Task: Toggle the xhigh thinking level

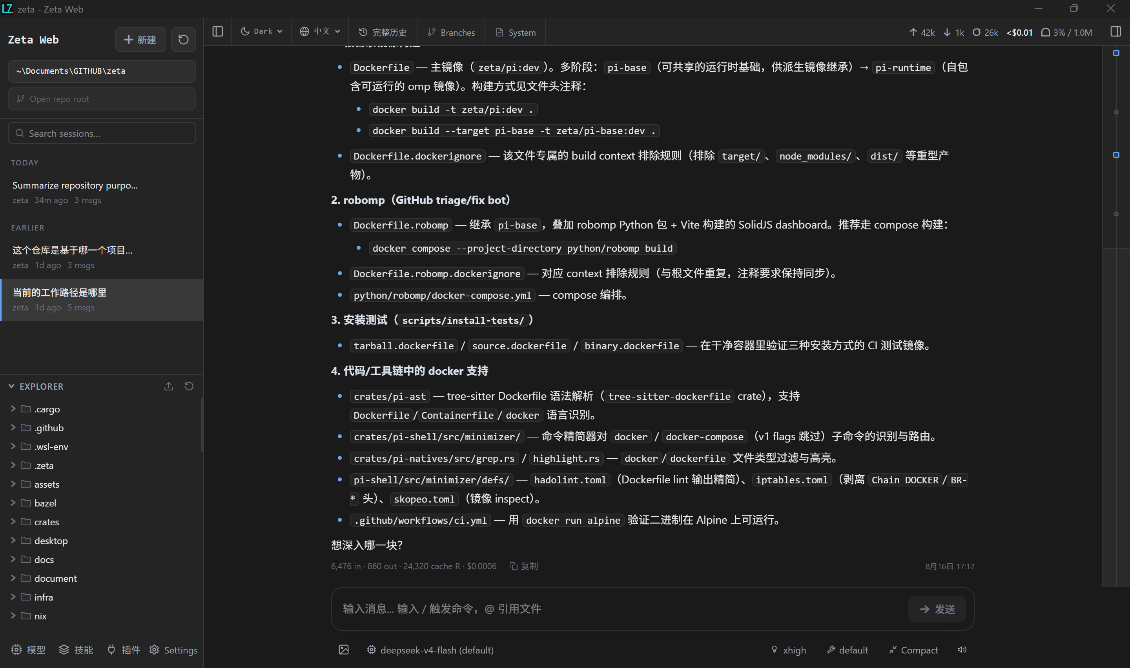Action: pyautogui.click(x=789, y=650)
